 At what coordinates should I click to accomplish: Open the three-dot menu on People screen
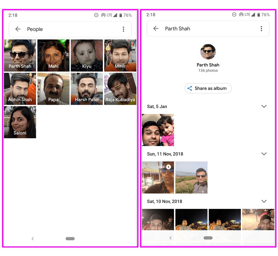click(123, 29)
